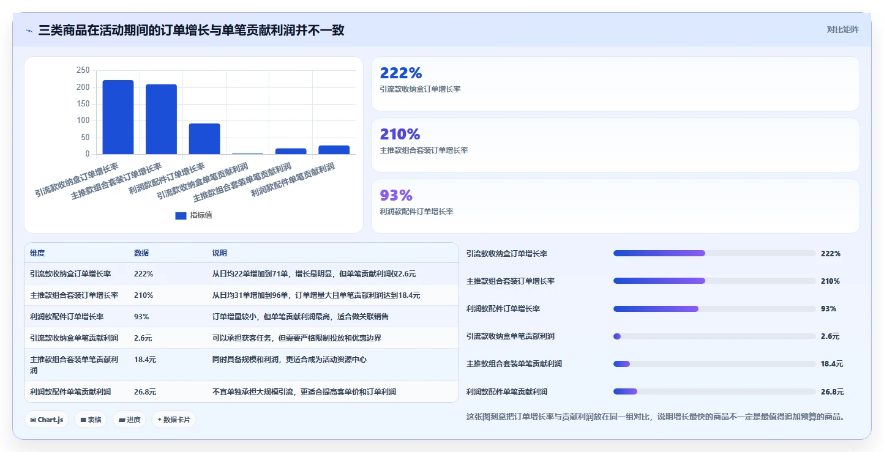
Task: Toggle the 指标值 legend swatch in the chart
Action: click(181, 215)
